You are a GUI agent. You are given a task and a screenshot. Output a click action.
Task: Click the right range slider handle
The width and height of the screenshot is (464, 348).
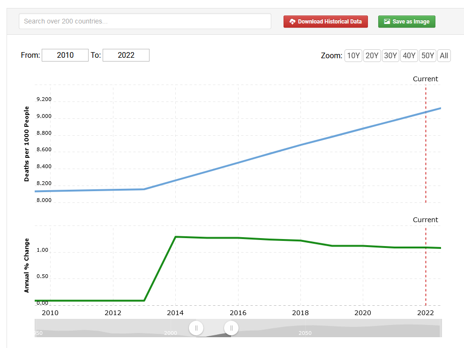pos(231,328)
